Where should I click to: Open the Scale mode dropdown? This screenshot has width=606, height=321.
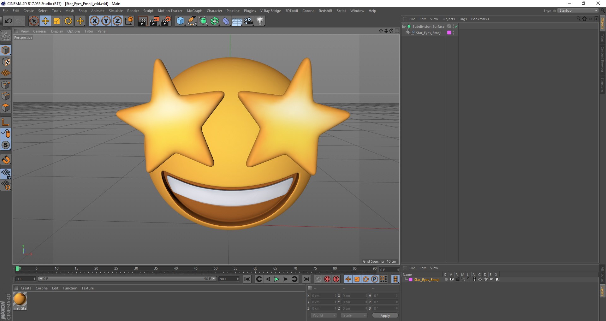coord(354,315)
